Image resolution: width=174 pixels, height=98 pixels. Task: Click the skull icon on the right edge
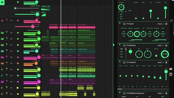coord(171,74)
